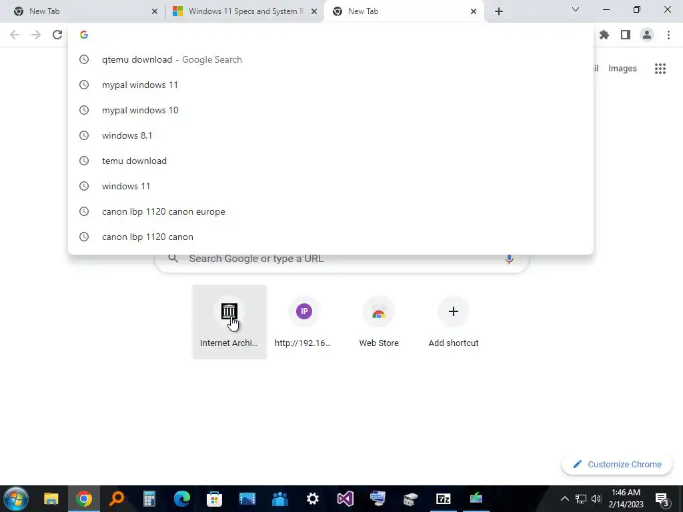Pick the windows 8.1 suggestion
683x512 pixels.
331,135
